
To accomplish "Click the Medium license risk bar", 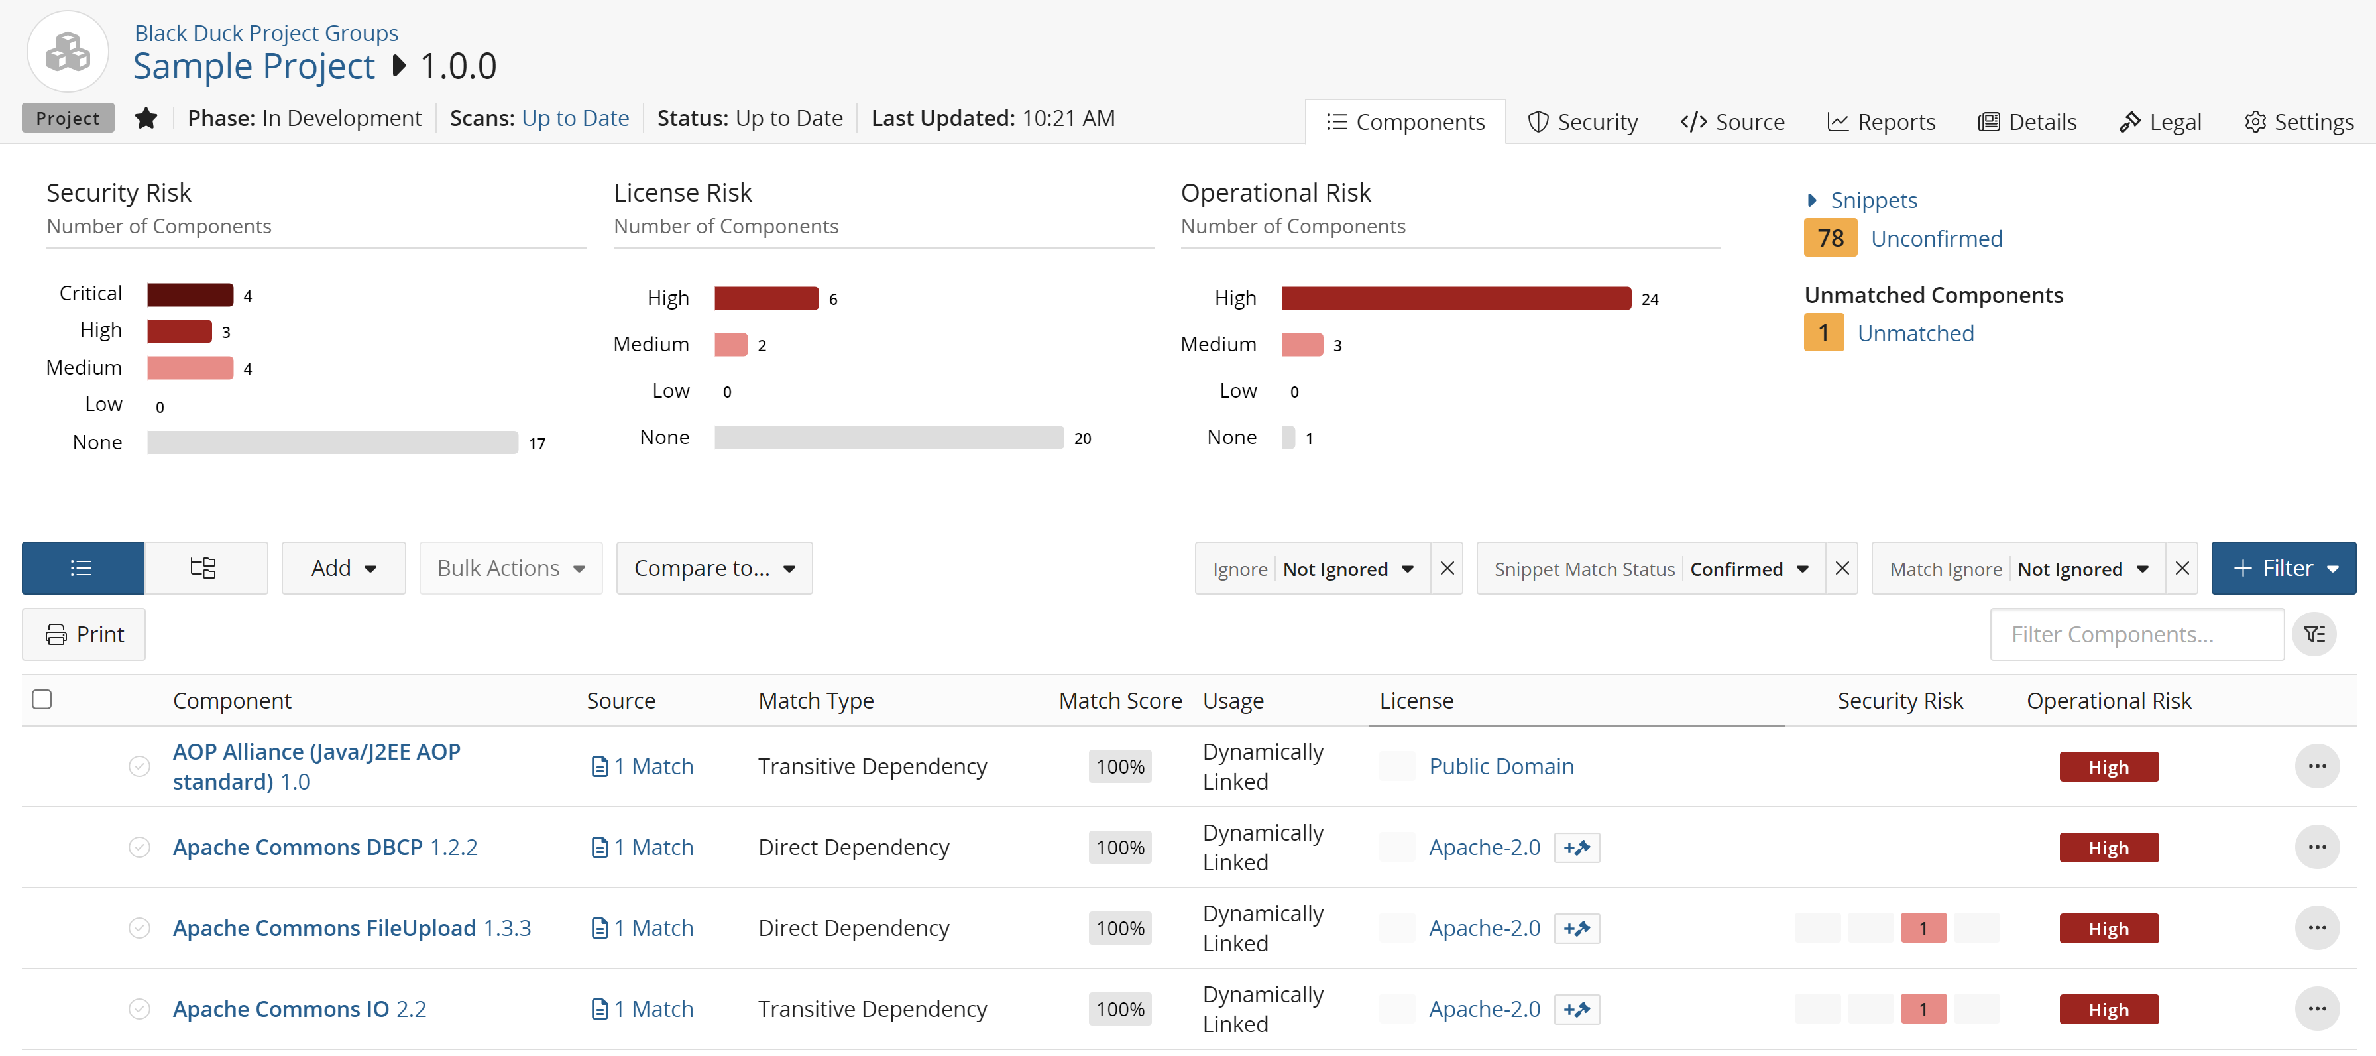I will tap(730, 345).
